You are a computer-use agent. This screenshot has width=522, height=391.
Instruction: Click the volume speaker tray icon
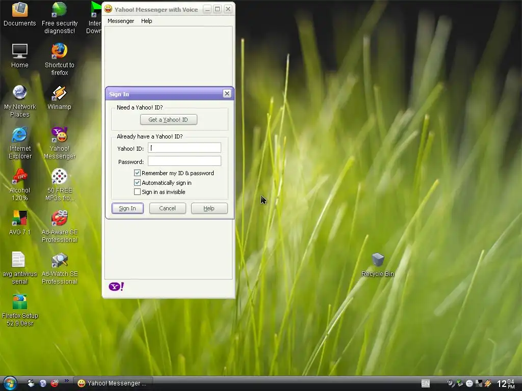pyautogui.click(x=451, y=383)
